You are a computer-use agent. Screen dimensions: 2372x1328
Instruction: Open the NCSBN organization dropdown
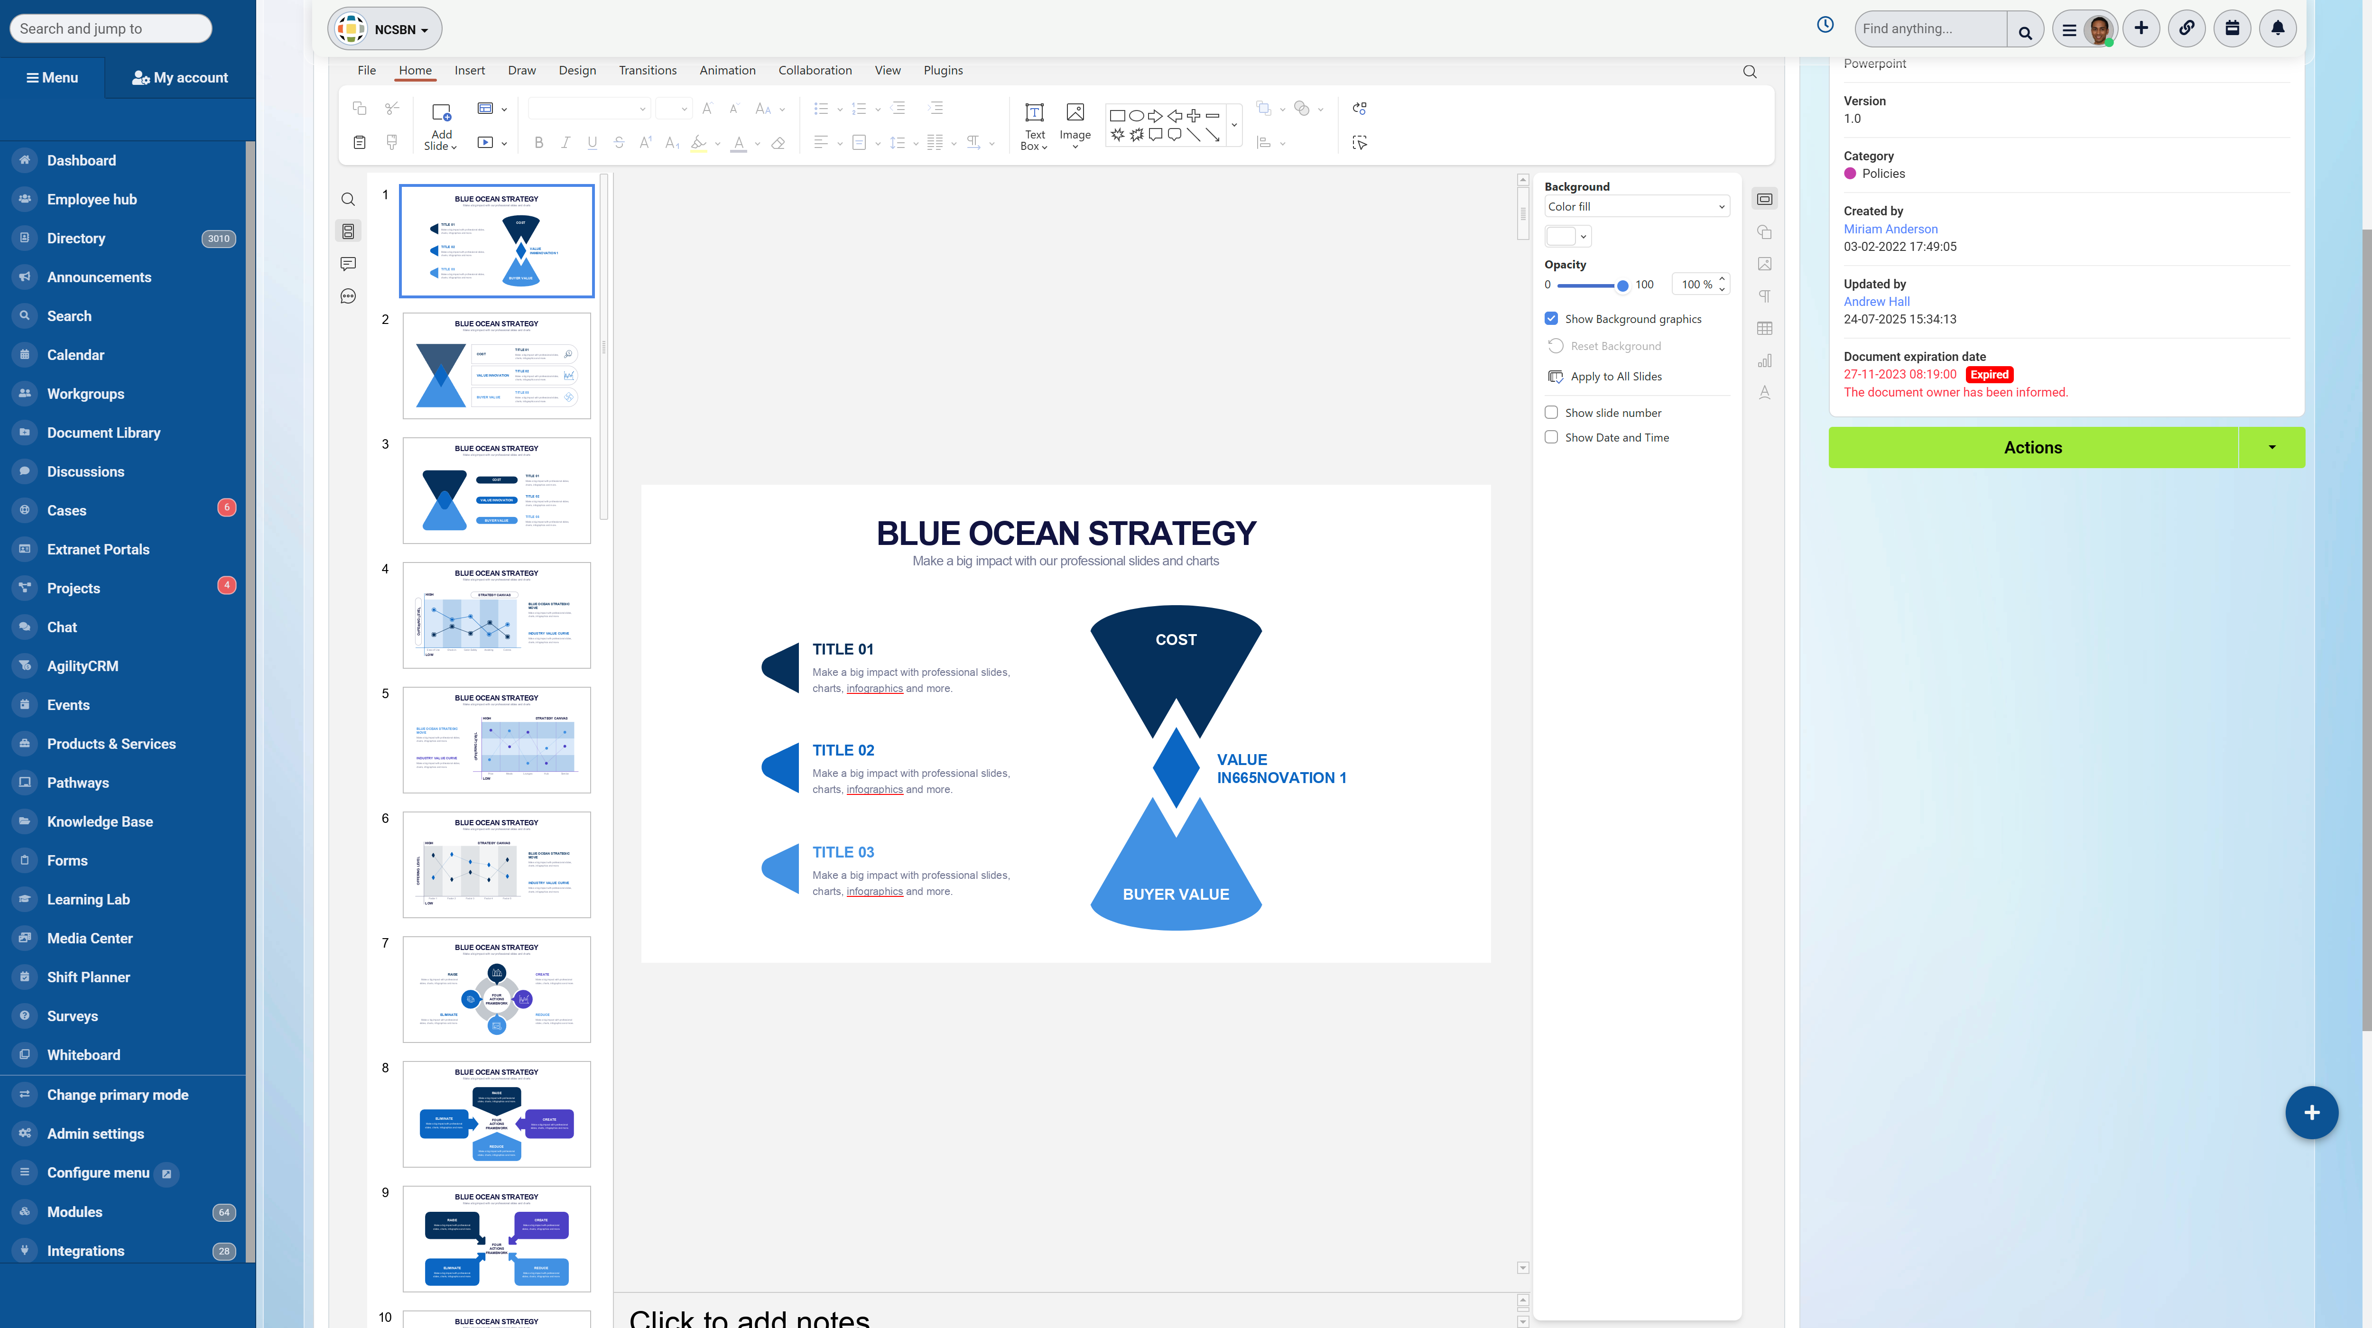(x=385, y=29)
